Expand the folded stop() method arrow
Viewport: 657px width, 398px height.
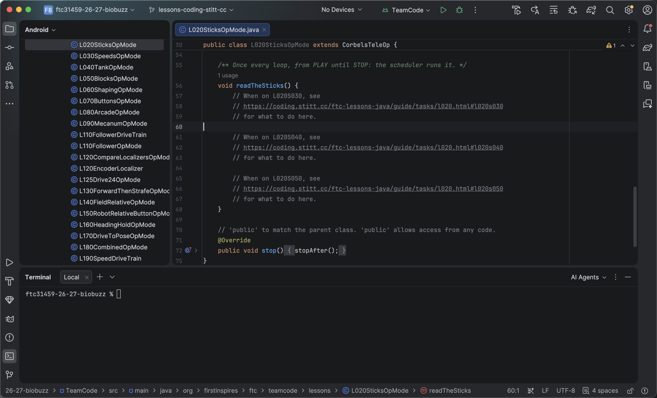(x=196, y=251)
